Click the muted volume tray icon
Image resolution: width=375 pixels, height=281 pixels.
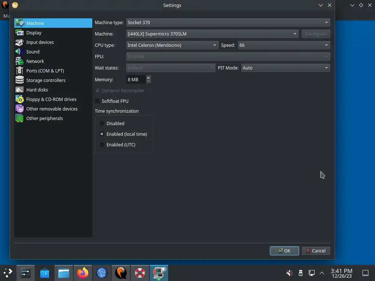pos(289,273)
